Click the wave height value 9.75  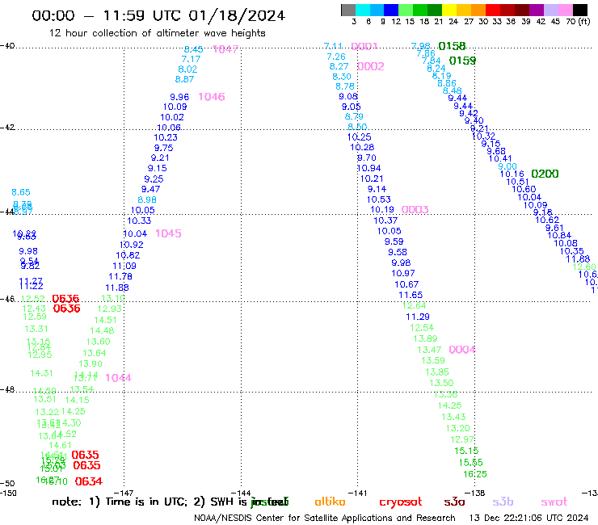click(163, 148)
